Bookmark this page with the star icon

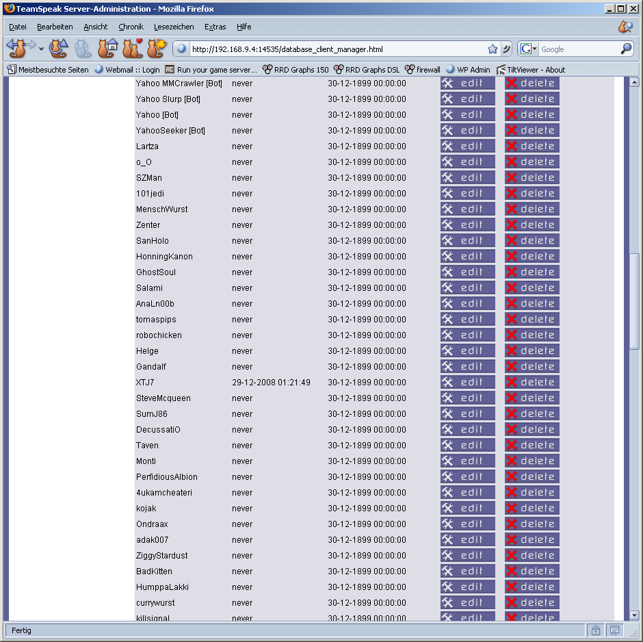point(493,49)
